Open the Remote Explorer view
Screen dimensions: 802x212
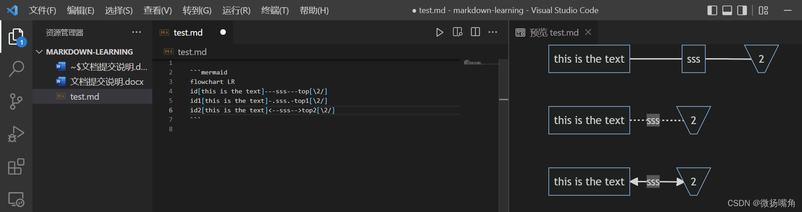click(x=16, y=199)
